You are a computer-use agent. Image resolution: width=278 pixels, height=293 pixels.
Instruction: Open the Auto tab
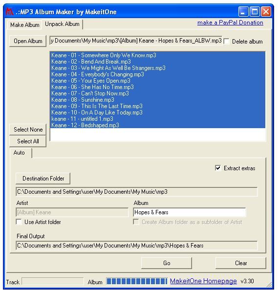click(19, 153)
